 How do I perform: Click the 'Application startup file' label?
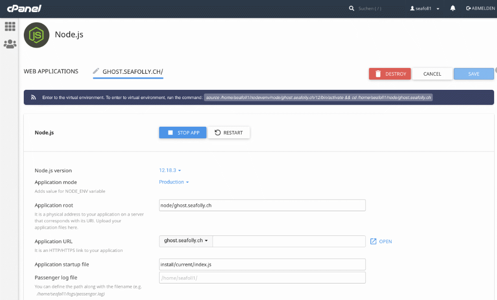(62, 265)
